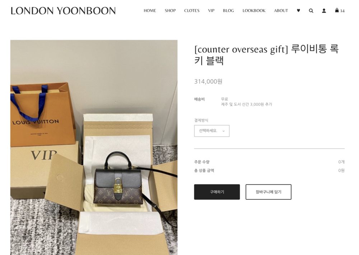Click the 구매하기 buy button
359x255 pixels.
(217, 192)
